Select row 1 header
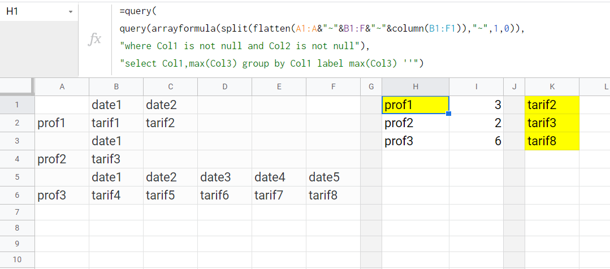This screenshot has height=269, width=610. click(17, 105)
